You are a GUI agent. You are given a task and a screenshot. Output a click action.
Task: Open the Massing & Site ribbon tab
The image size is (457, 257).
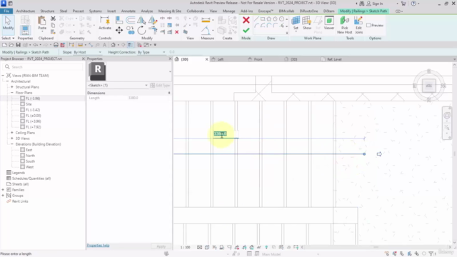coord(170,11)
